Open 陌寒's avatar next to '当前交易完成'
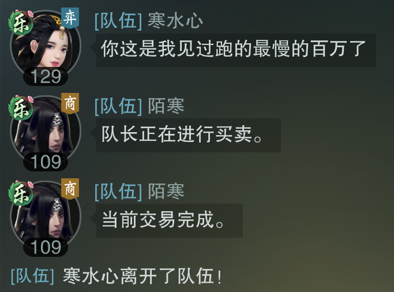394x292 pixels. click(46, 216)
